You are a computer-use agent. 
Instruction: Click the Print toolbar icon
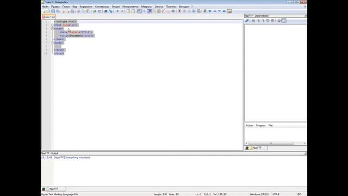(72, 11)
